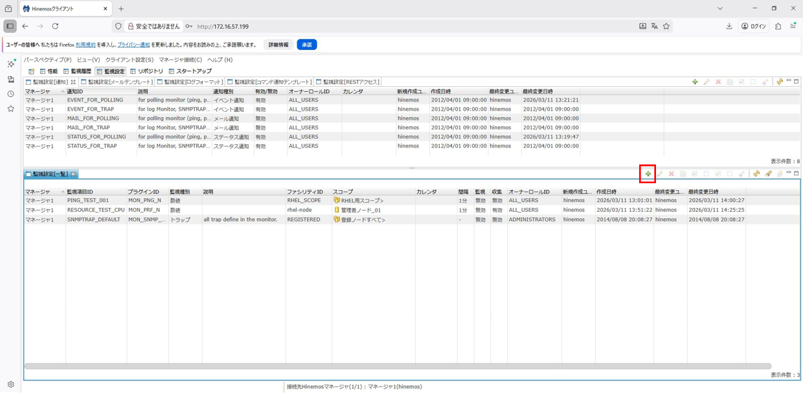Open Firefox sidebar history icon

[10, 94]
